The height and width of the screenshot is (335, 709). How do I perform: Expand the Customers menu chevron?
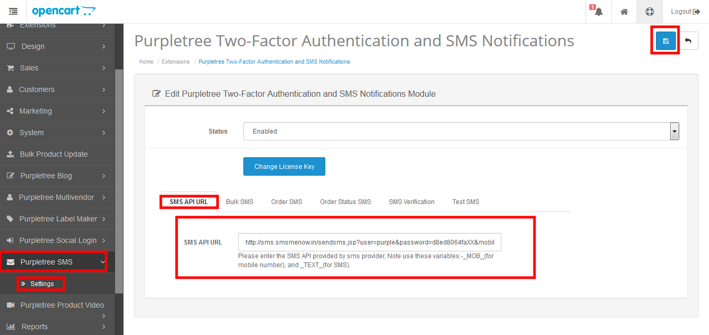click(104, 89)
